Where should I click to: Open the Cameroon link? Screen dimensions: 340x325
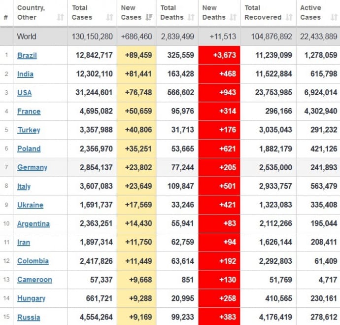pyautogui.click(x=34, y=280)
